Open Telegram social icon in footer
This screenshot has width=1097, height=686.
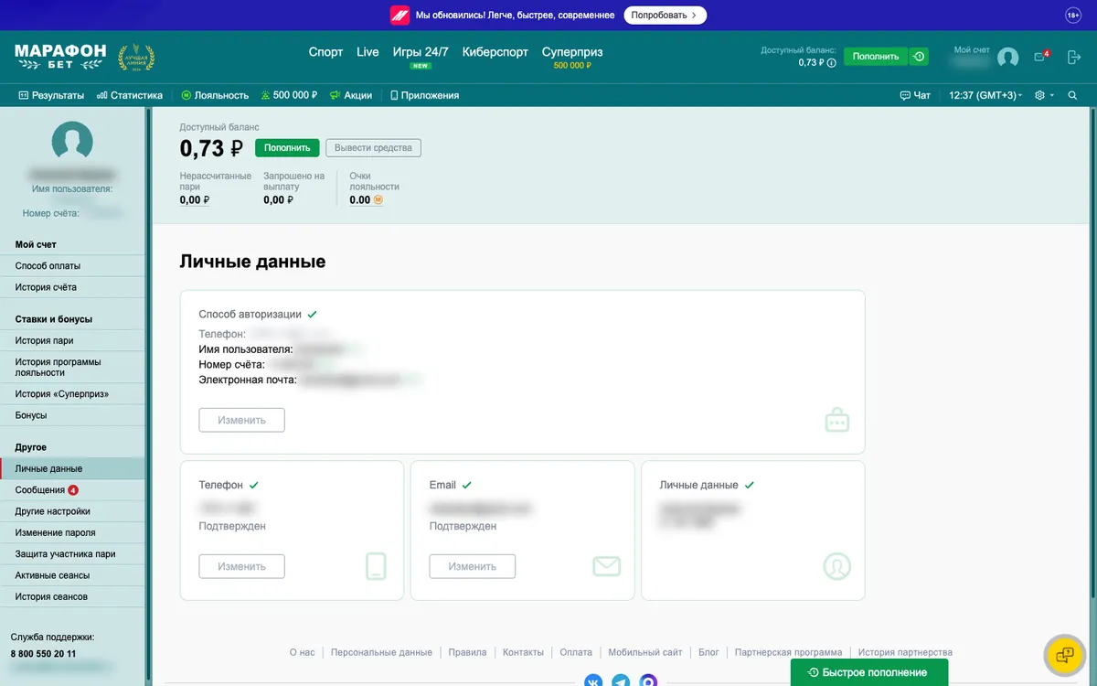click(x=621, y=681)
